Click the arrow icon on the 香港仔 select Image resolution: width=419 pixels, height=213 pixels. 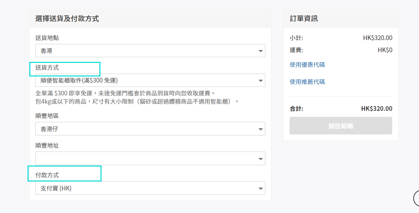coord(261,129)
